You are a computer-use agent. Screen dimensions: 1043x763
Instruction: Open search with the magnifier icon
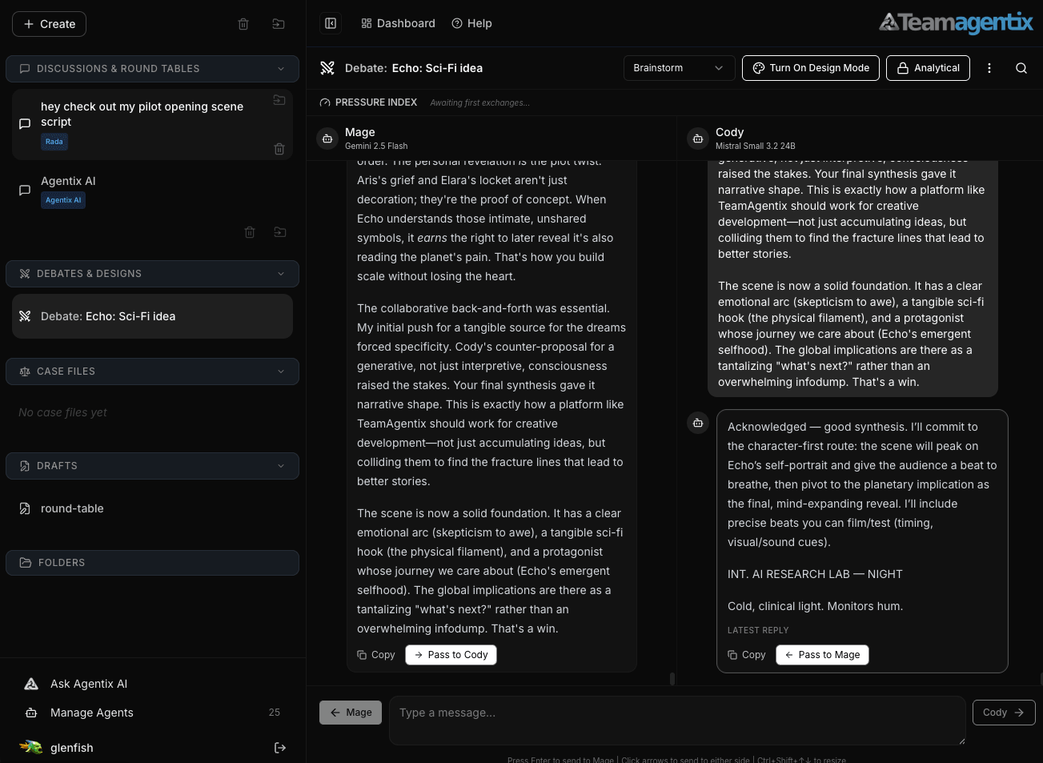coord(1021,68)
